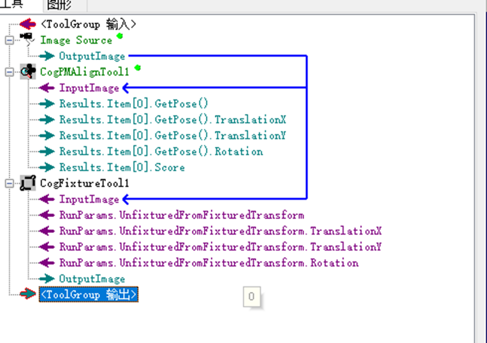
Task: Select OutputImage under CogFixtureTool1
Action: [x=92, y=279]
